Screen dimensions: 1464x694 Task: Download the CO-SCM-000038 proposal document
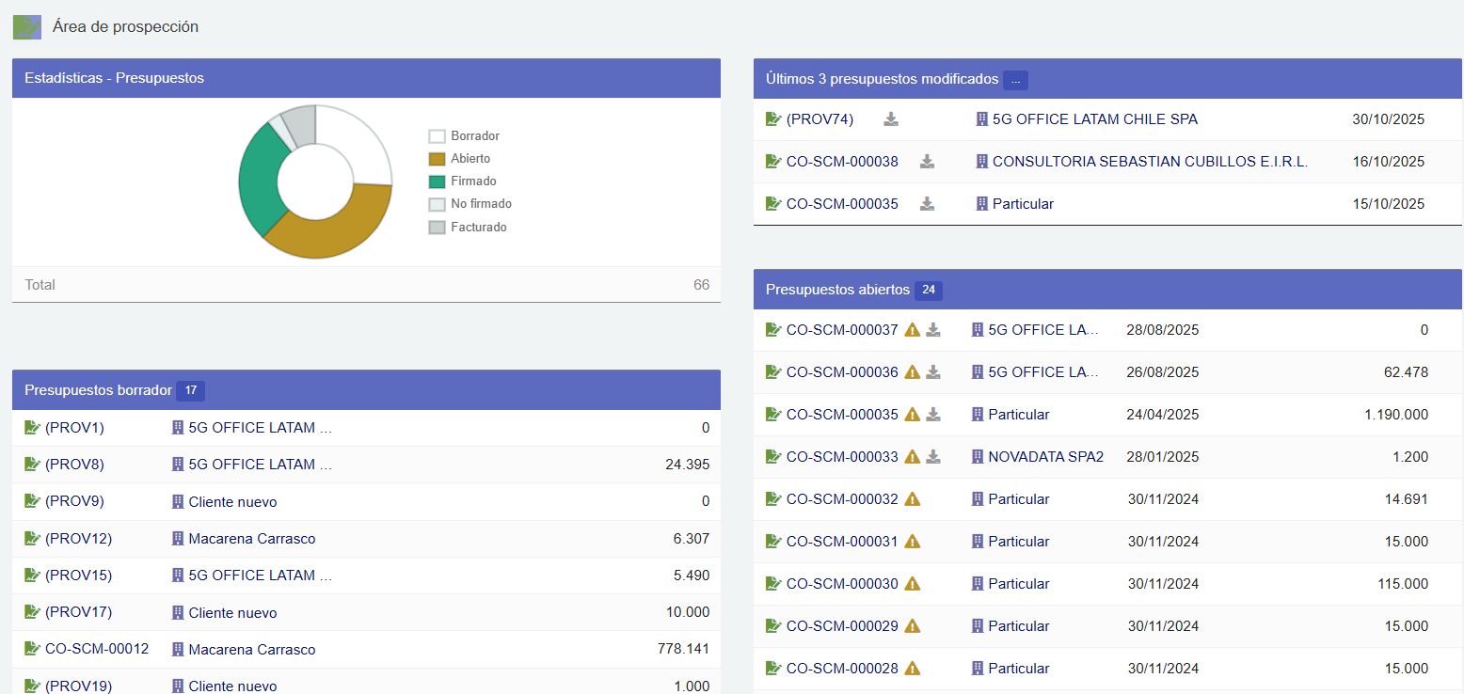point(927,162)
